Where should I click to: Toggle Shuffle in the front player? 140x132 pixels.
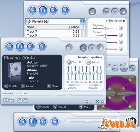[x=11, y=86]
